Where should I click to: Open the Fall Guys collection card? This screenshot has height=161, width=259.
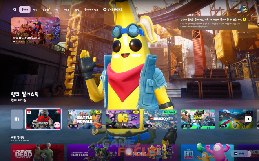[208, 153]
